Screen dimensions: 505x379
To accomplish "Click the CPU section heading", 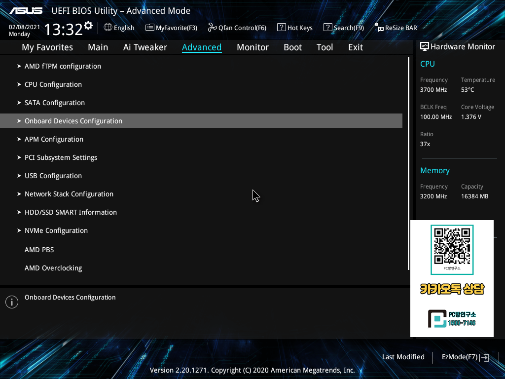I will (x=428, y=64).
